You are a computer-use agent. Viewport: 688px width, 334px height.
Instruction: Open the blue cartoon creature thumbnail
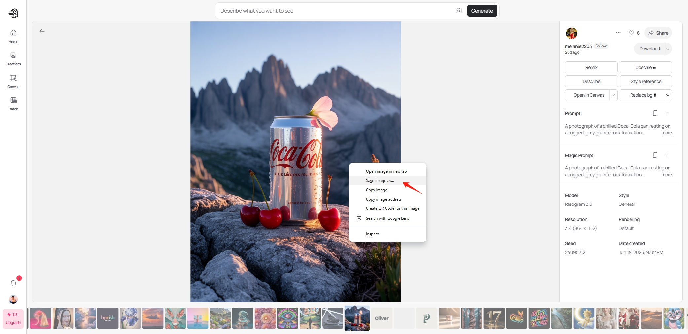tap(674, 318)
